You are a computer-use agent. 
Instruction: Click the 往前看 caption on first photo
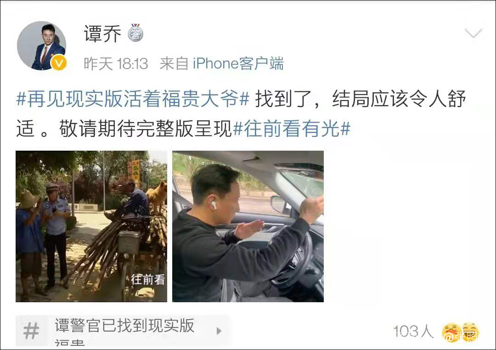click(148, 279)
